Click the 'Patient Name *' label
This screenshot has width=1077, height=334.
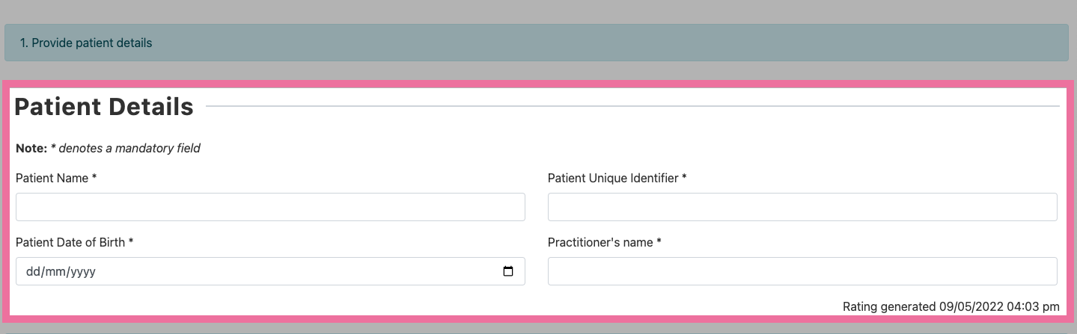tap(56, 179)
